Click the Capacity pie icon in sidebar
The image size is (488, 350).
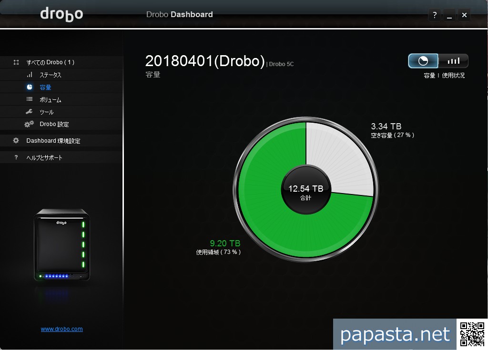30,87
